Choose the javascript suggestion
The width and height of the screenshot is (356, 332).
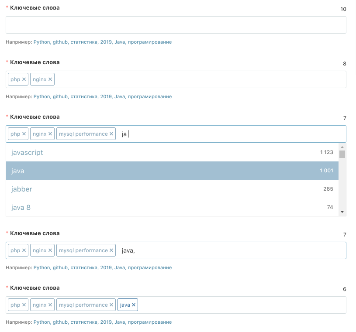coord(27,153)
